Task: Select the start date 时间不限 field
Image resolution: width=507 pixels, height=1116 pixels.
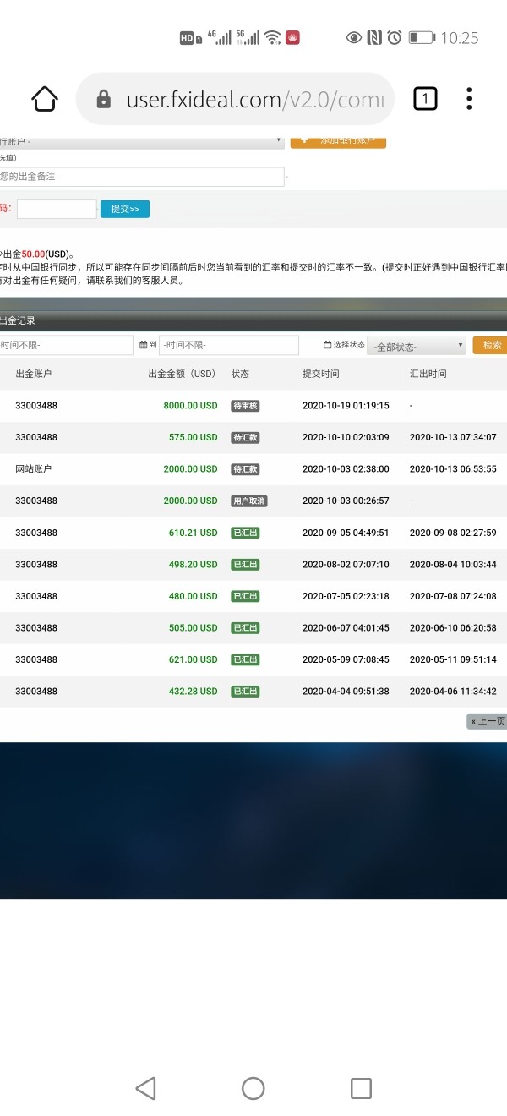Action: pyautogui.click(x=66, y=345)
